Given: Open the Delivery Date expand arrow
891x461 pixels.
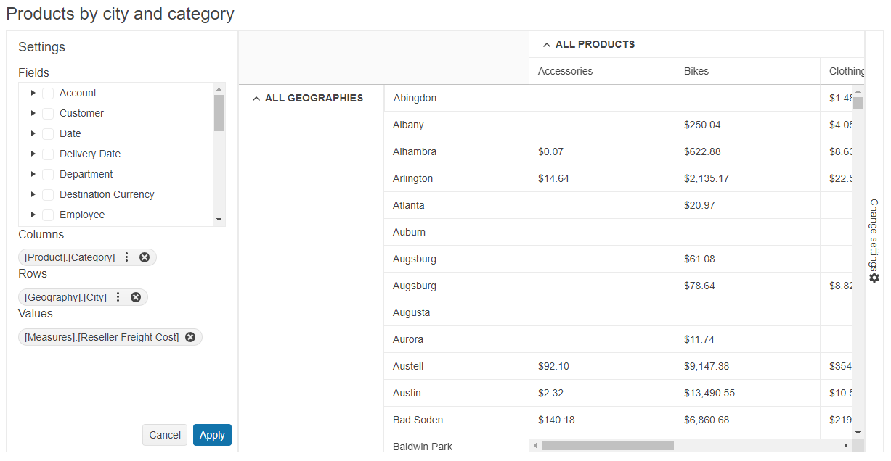Looking at the screenshot, I should pyautogui.click(x=33, y=154).
